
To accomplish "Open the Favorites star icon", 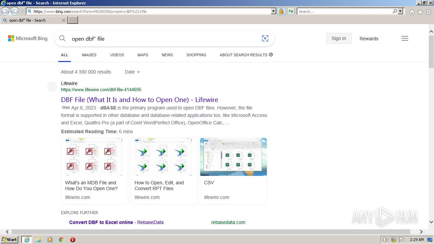I will 420,12.
